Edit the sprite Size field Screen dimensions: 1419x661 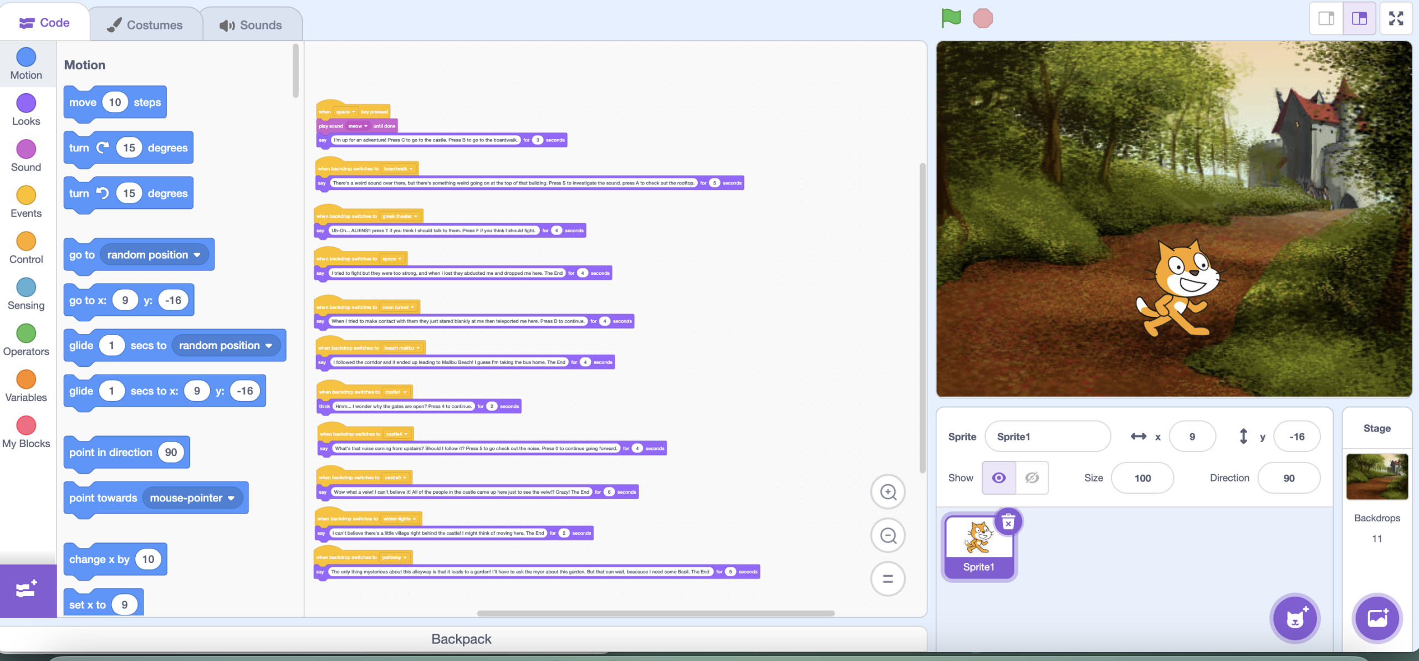pos(1142,478)
